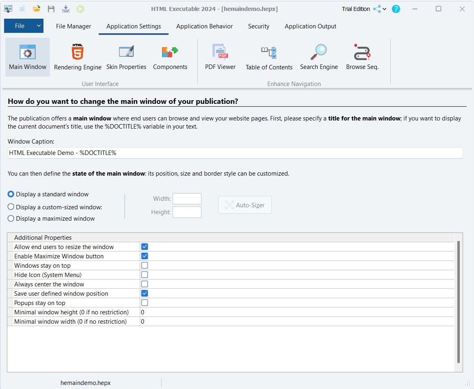Uncheck Allow end users to resize window

pos(145,247)
